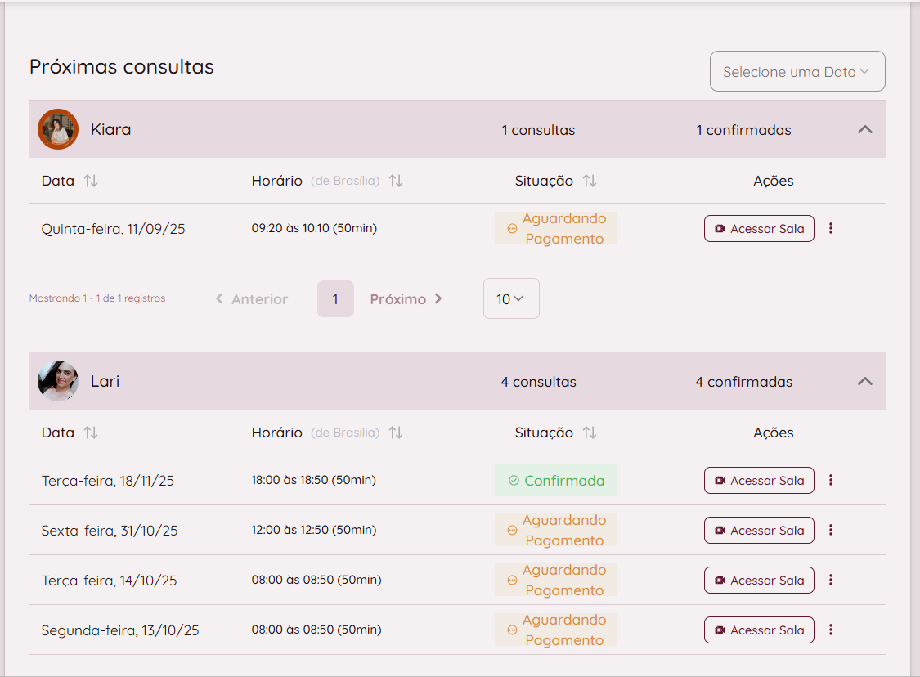Click Acessar Sala for Terça-feira 14/10/25
Viewport: 920px width, 677px height.
759,580
